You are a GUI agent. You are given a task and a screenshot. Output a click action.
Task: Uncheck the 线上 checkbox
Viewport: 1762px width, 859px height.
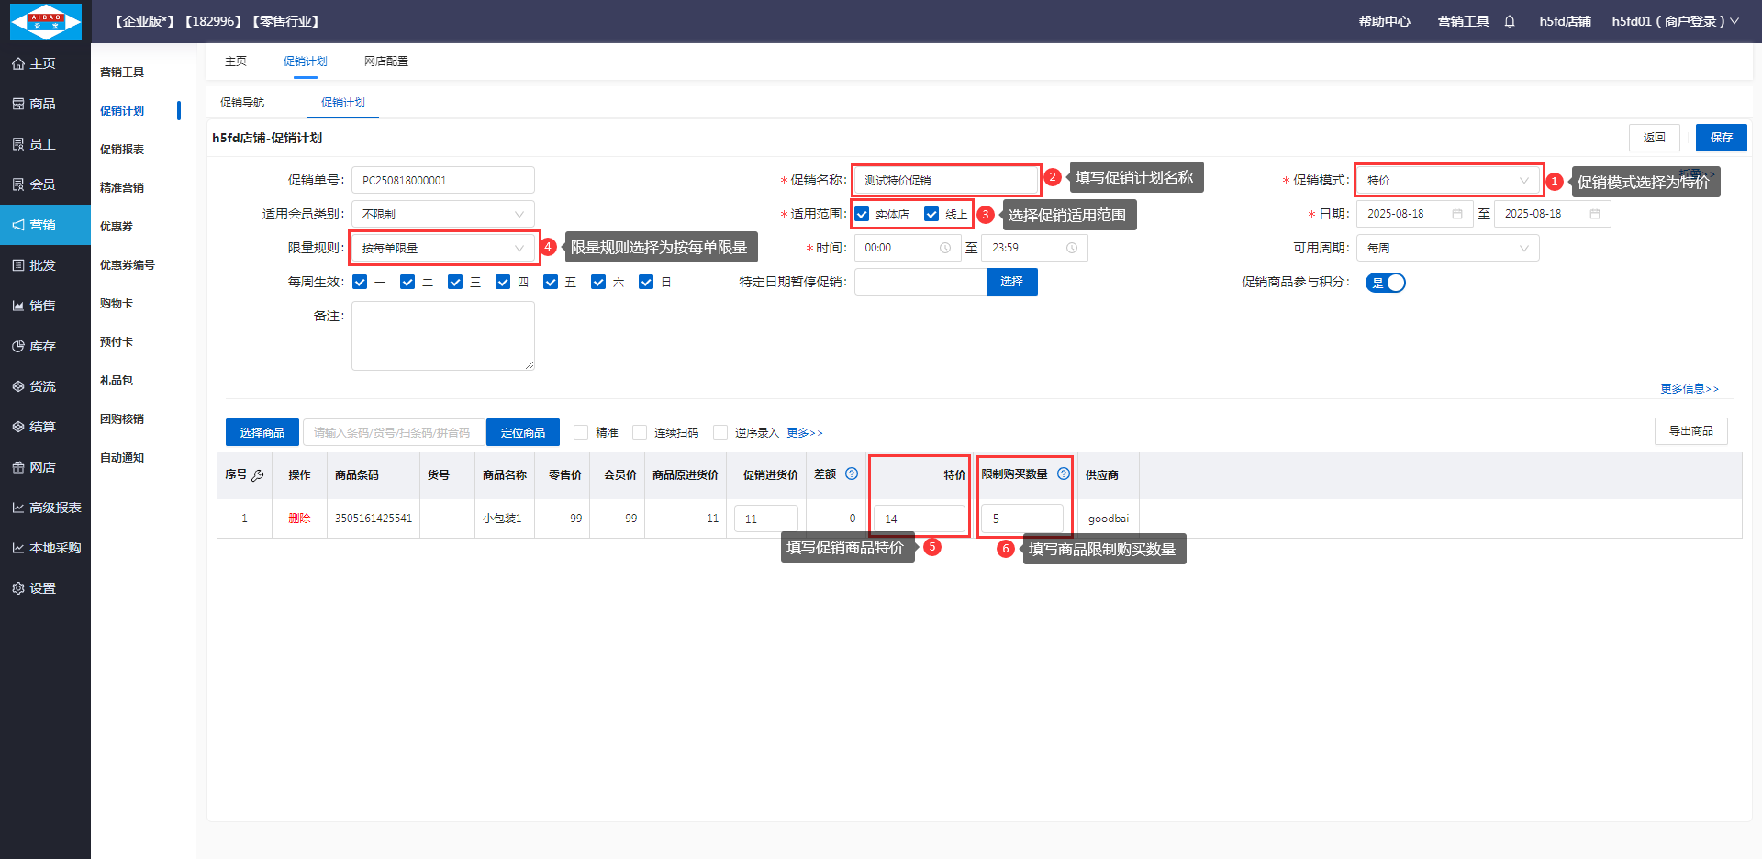click(x=931, y=214)
